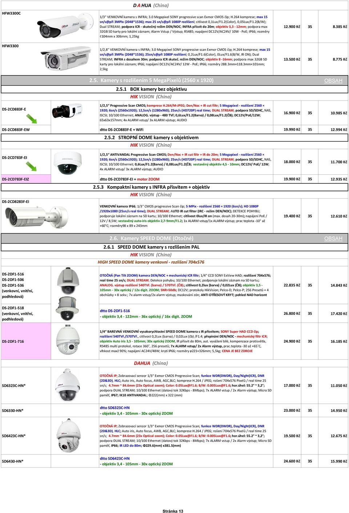Click the price 24.900 Kč for DS-2DF1-716

pos(292,341)
